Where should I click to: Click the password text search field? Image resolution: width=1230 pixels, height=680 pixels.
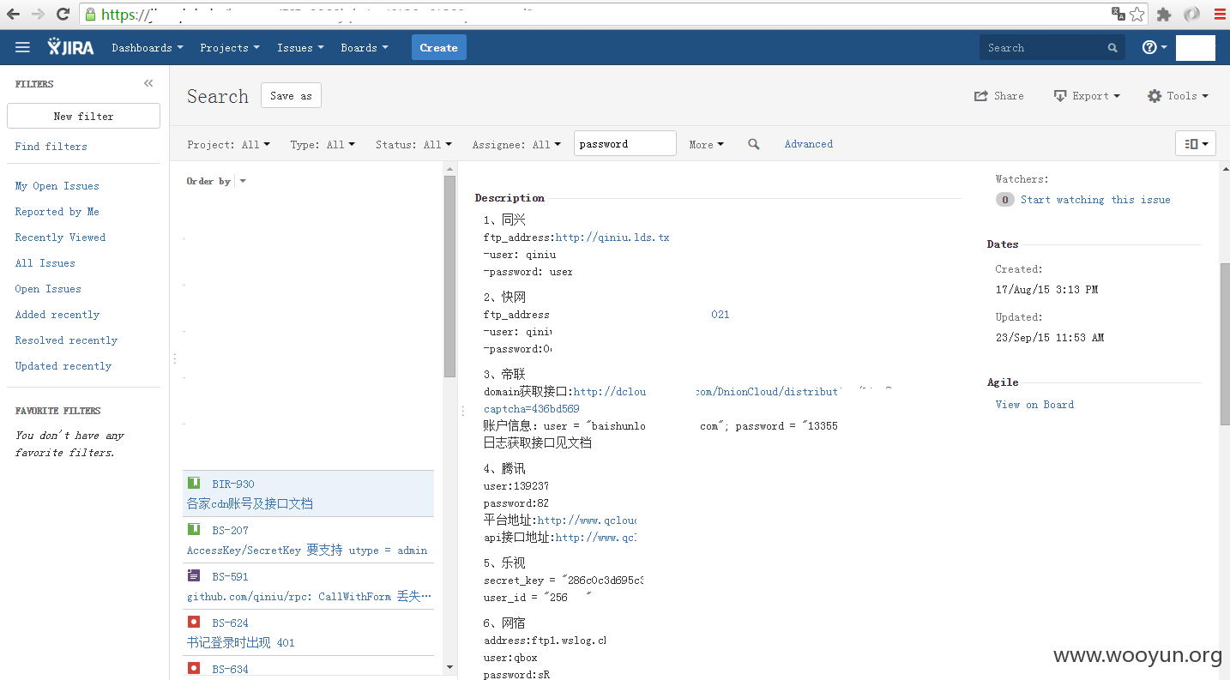pyautogui.click(x=625, y=144)
